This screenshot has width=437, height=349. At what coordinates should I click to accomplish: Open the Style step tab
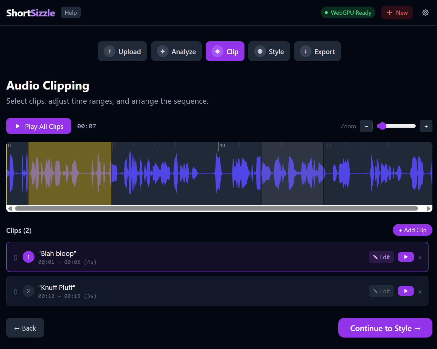[269, 51]
